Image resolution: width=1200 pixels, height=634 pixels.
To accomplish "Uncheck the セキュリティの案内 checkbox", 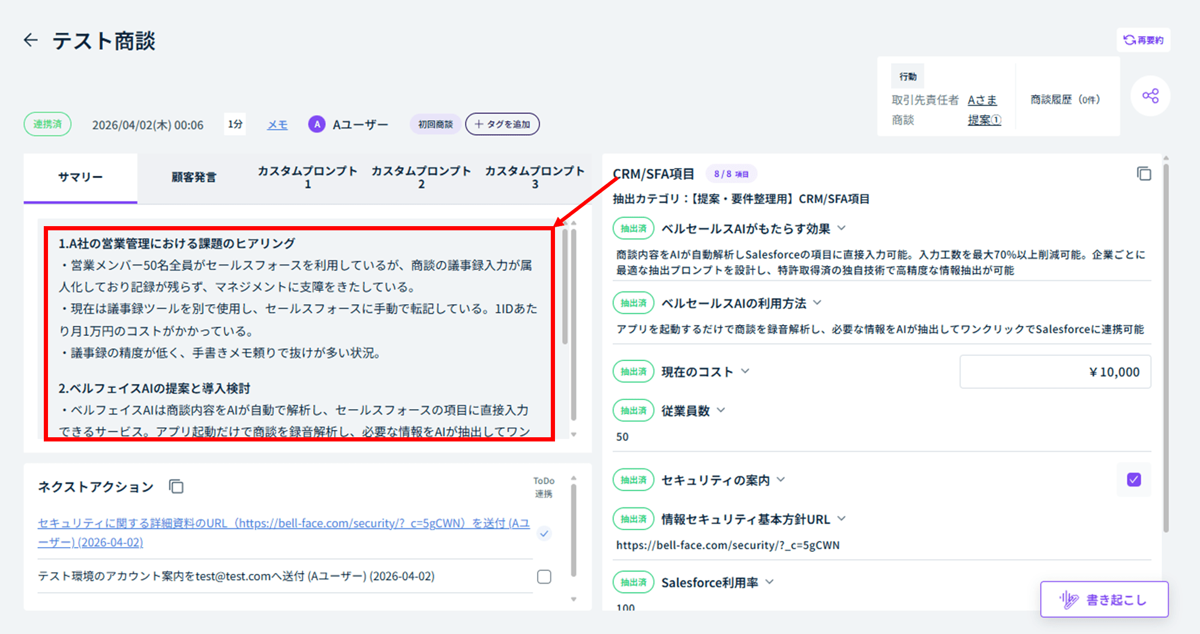I will click(x=1133, y=480).
